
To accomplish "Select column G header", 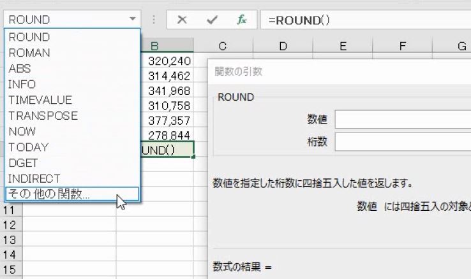I will [x=452, y=46].
